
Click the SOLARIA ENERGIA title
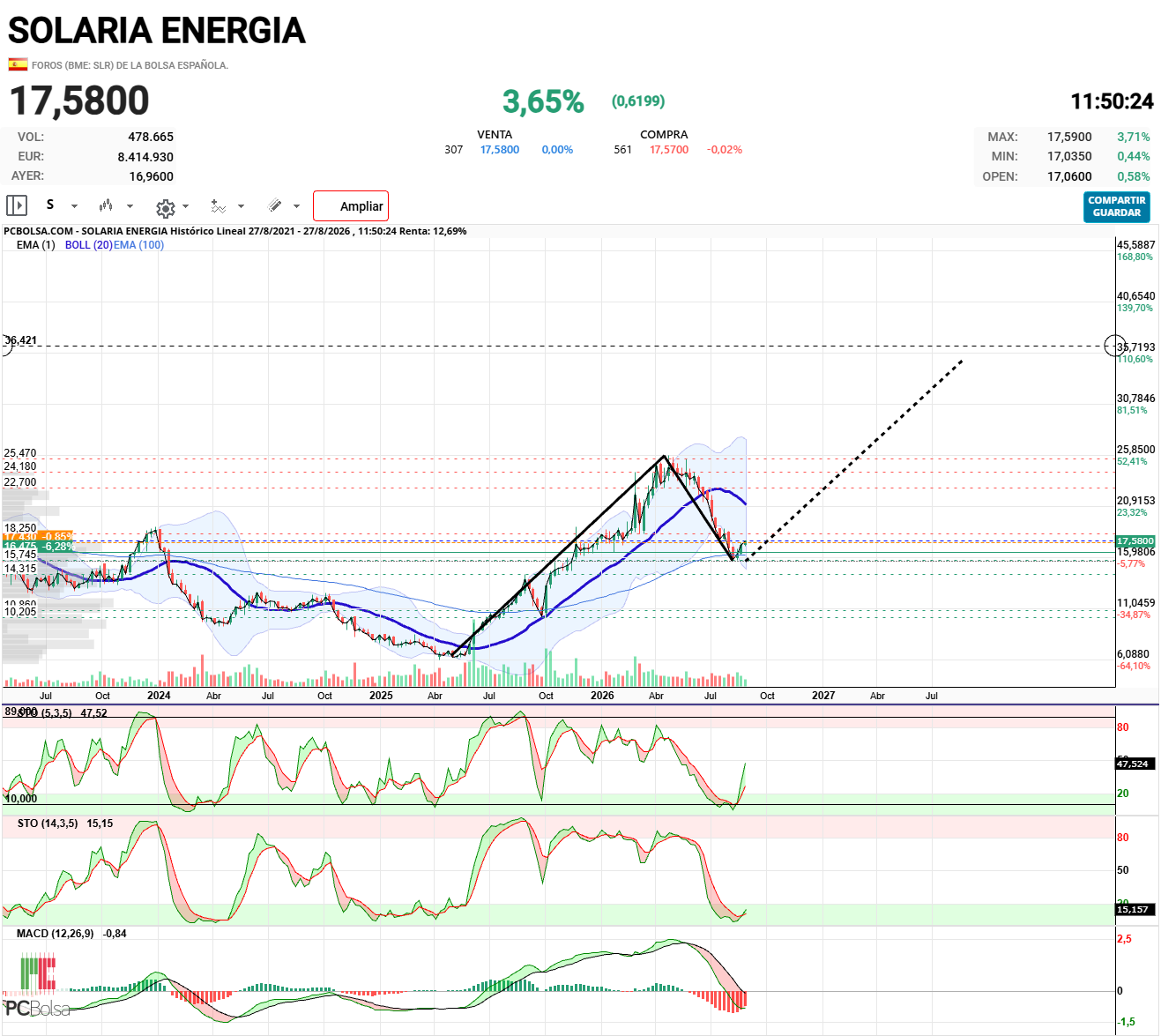[157, 31]
